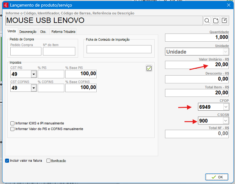
Task: Click the Total NF - R$ field
Action: 197,134
